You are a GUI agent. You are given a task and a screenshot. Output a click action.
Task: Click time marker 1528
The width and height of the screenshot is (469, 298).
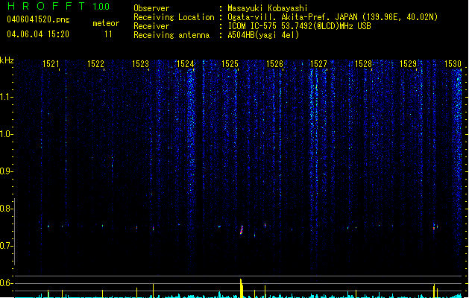coord(363,64)
